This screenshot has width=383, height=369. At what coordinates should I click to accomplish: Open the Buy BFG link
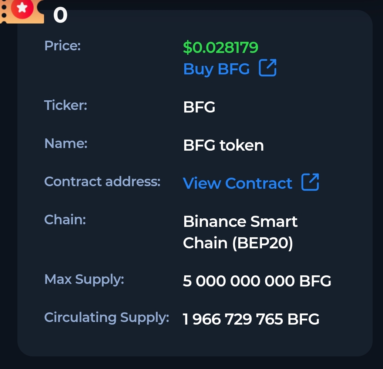tap(216, 69)
